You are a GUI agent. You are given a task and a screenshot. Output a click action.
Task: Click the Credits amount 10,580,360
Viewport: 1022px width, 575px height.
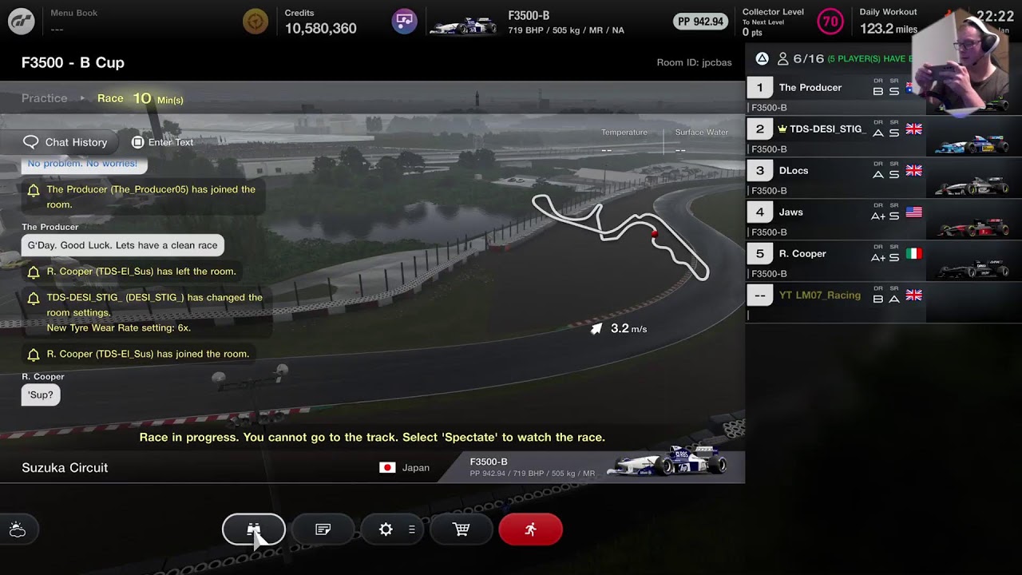(x=321, y=29)
